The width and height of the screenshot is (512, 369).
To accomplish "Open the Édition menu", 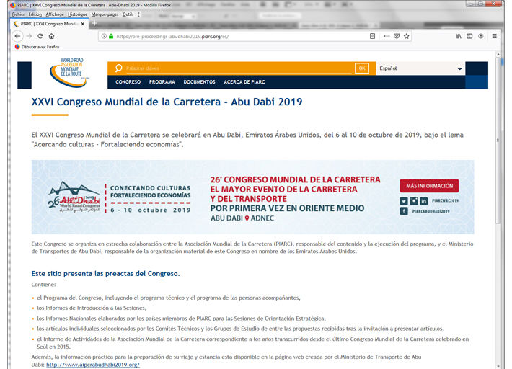I will [35, 14].
